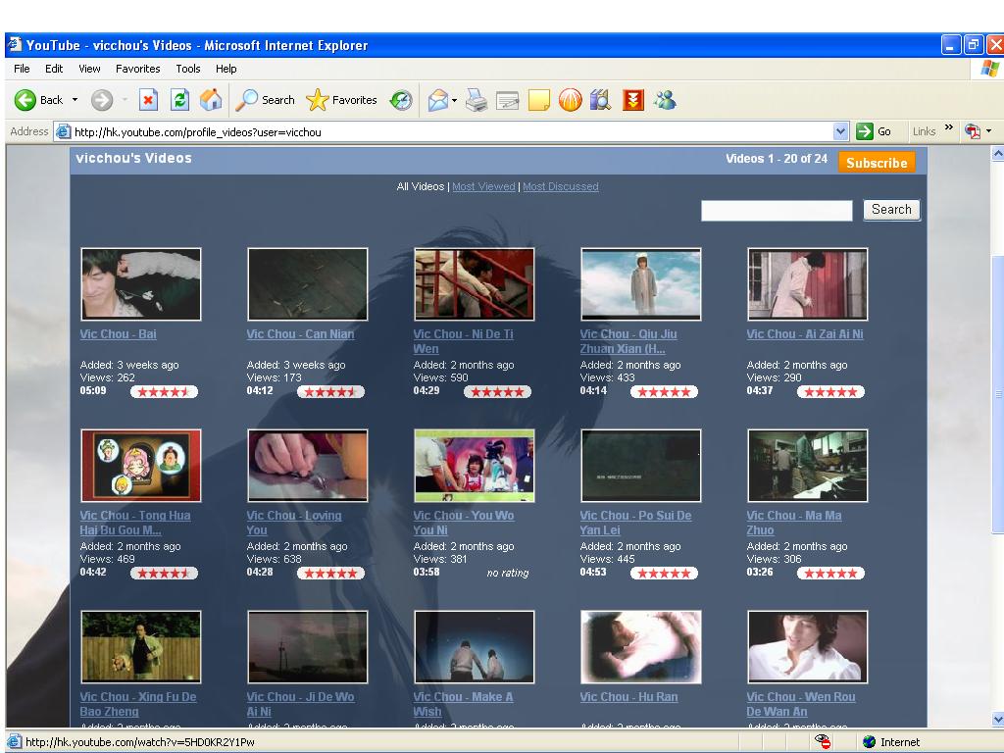1004x753 pixels.
Task: Click the Go arrow button
Action: pos(874,131)
